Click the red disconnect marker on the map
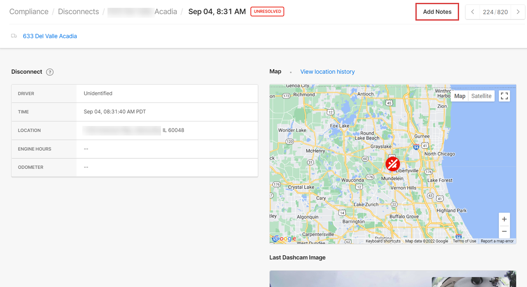This screenshot has width=527, height=287. pyautogui.click(x=392, y=164)
